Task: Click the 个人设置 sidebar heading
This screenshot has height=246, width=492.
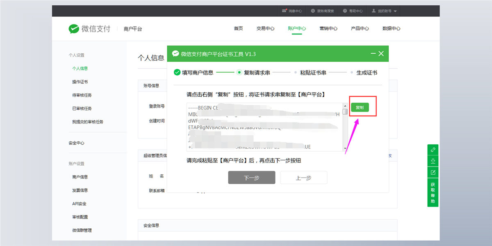Action: (x=76, y=55)
